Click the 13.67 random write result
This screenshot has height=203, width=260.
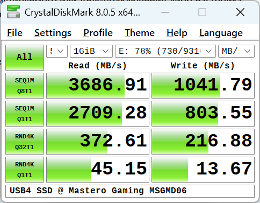203,170
